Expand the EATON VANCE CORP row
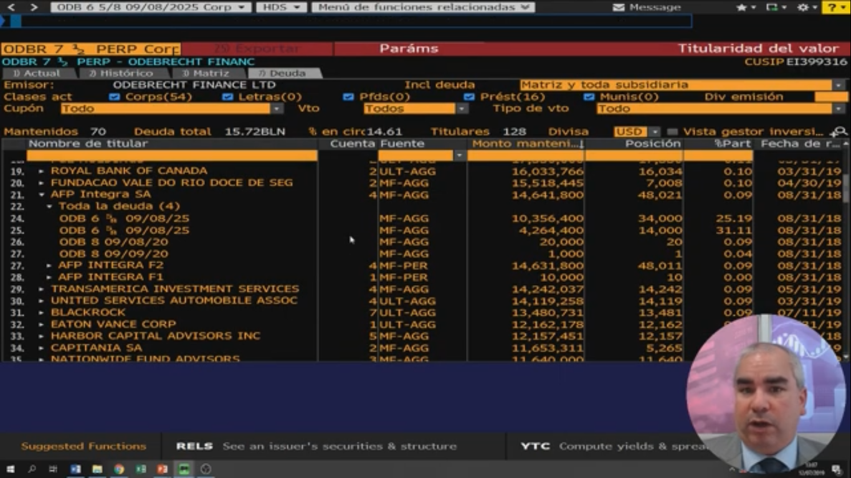 coord(42,325)
